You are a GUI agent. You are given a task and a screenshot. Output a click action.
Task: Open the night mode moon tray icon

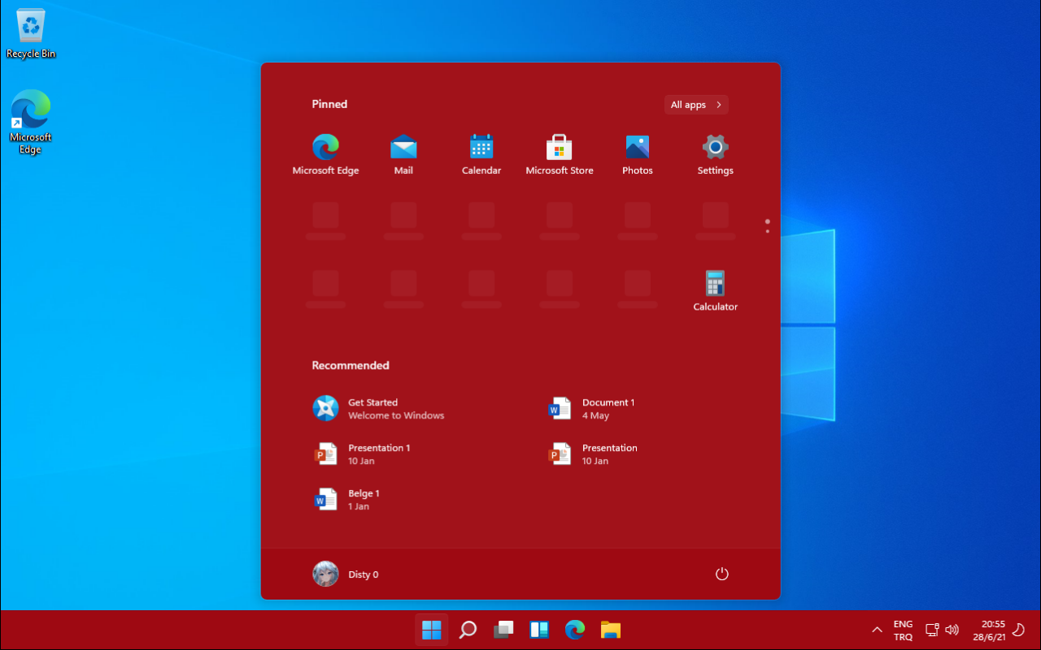(1017, 630)
